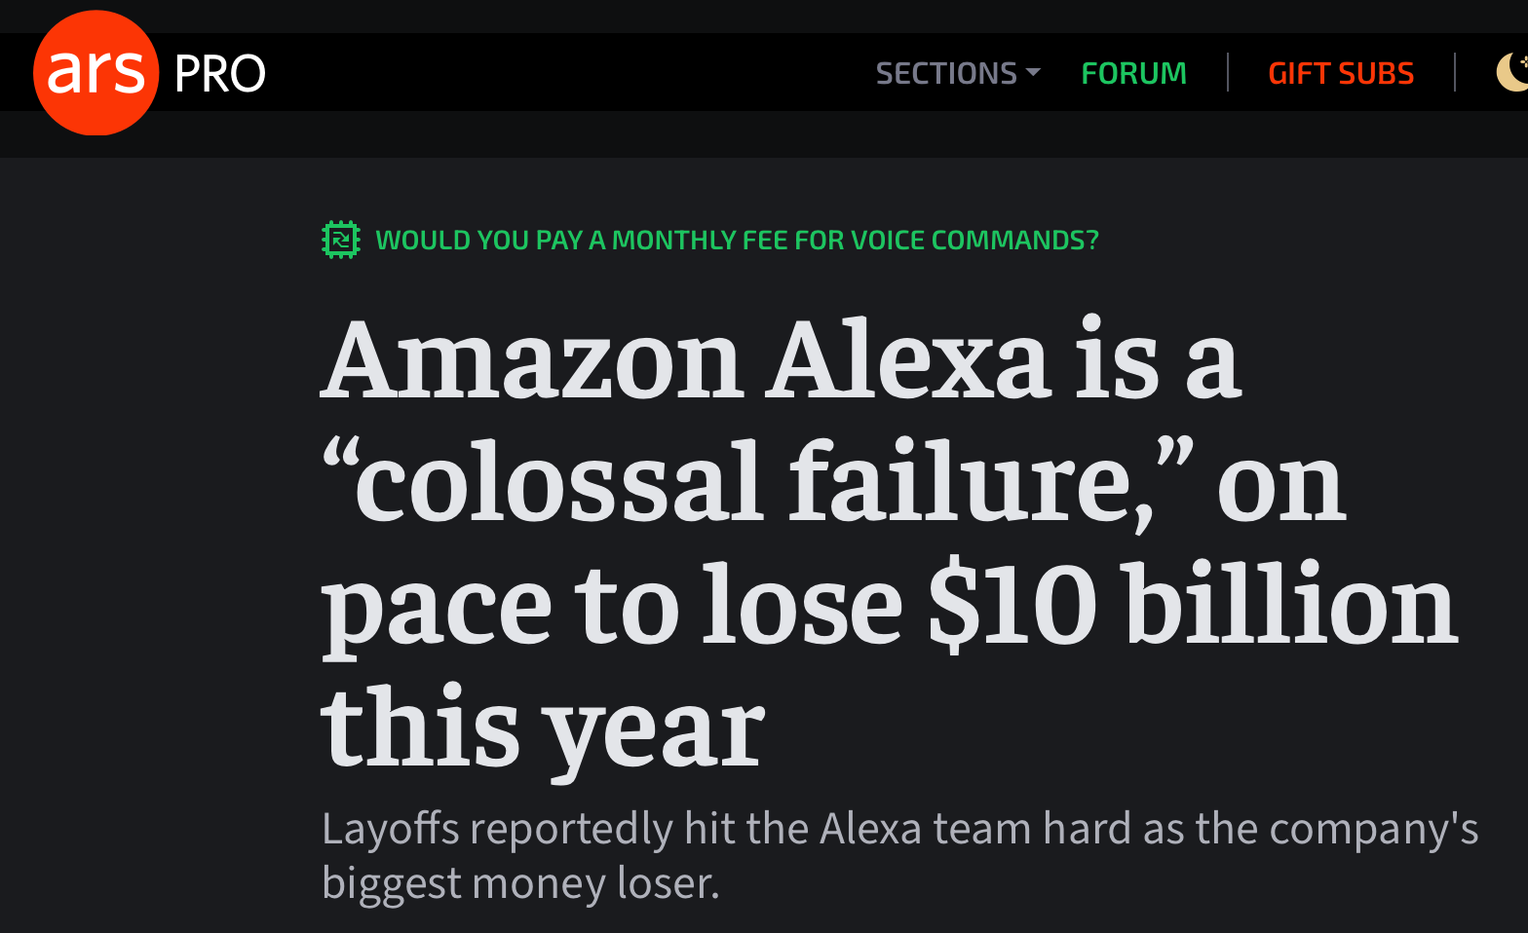Open the Sections menu
The width and height of the screenshot is (1528, 933).
(945, 73)
